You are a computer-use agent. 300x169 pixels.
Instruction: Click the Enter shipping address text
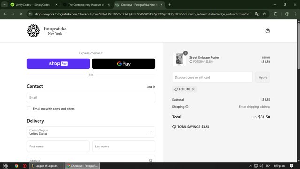[254, 107]
